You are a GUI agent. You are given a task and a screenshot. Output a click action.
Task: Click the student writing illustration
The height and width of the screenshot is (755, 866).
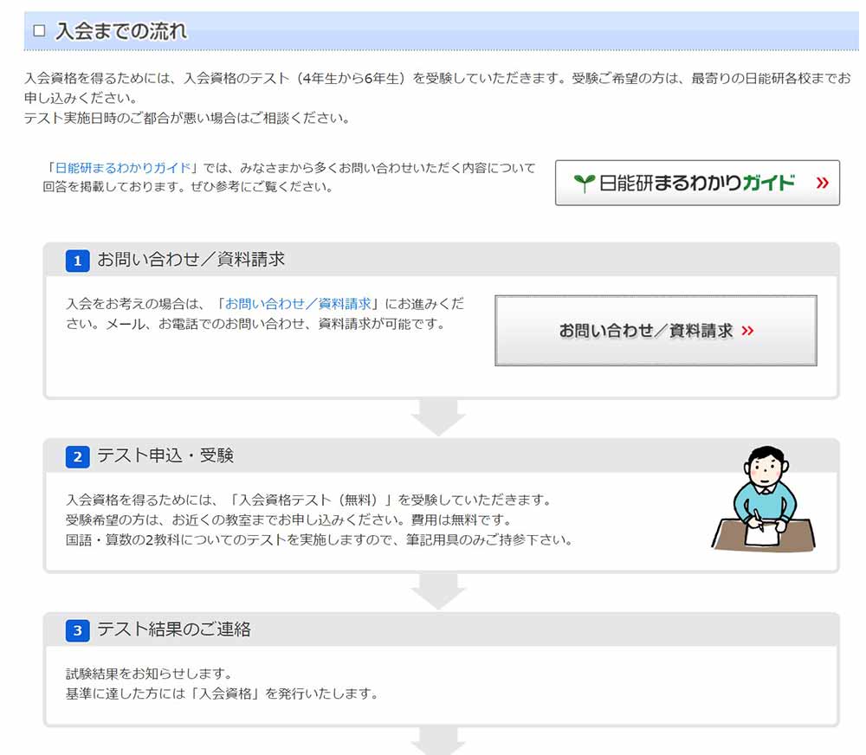click(x=763, y=500)
